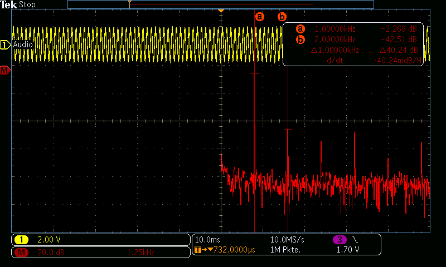Click the 10.0ms timebase readout
Screen dimensions: 446x267
207,240
